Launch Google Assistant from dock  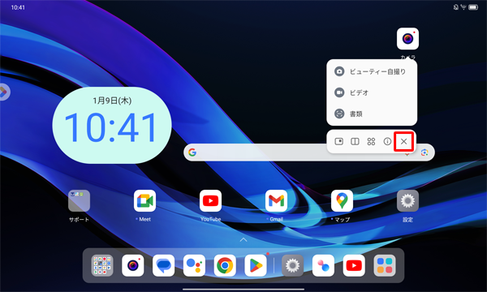[194, 265]
